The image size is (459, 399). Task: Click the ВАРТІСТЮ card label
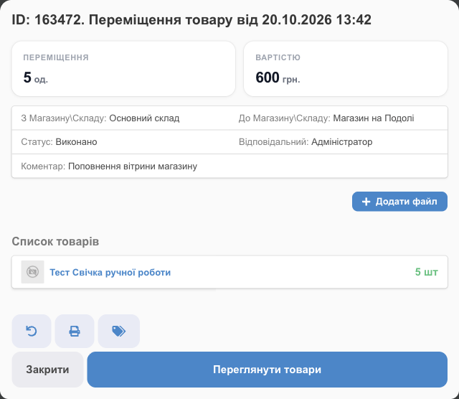278,57
